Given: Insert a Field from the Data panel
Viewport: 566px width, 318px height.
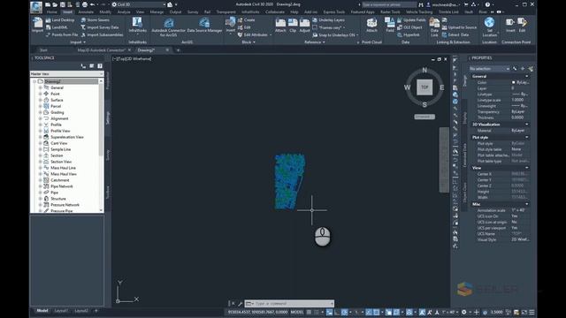Looking at the screenshot, I should pyautogui.click(x=390, y=26).
